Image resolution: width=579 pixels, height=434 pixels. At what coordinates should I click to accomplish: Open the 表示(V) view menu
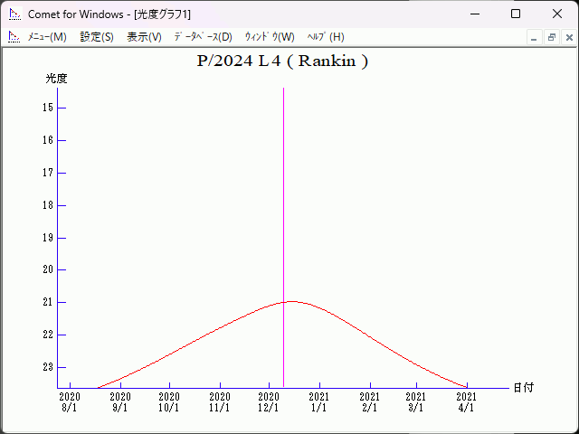click(x=144, y=37)
